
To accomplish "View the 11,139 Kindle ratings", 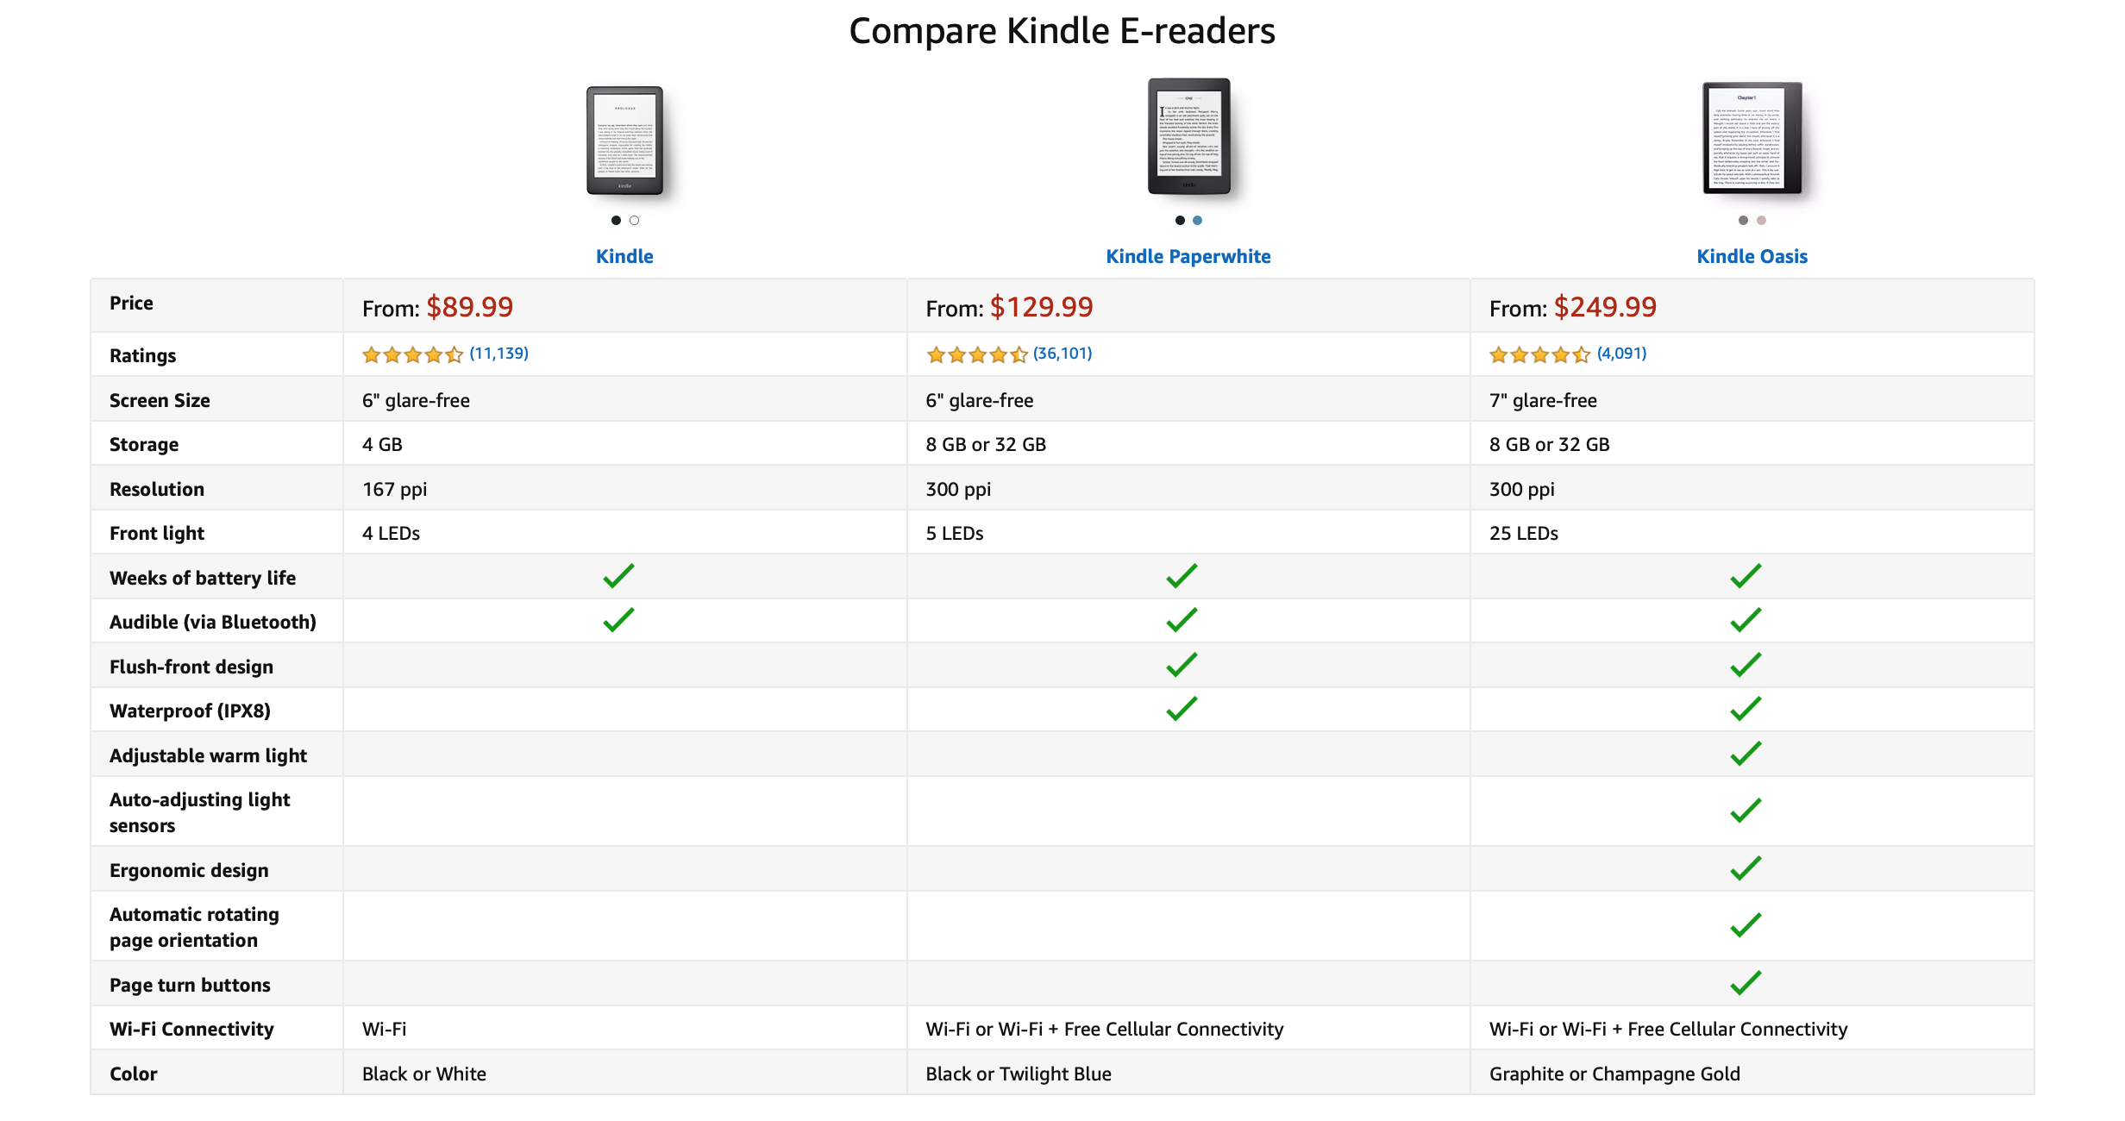I will pyautogui.click(x=498, y=354).
